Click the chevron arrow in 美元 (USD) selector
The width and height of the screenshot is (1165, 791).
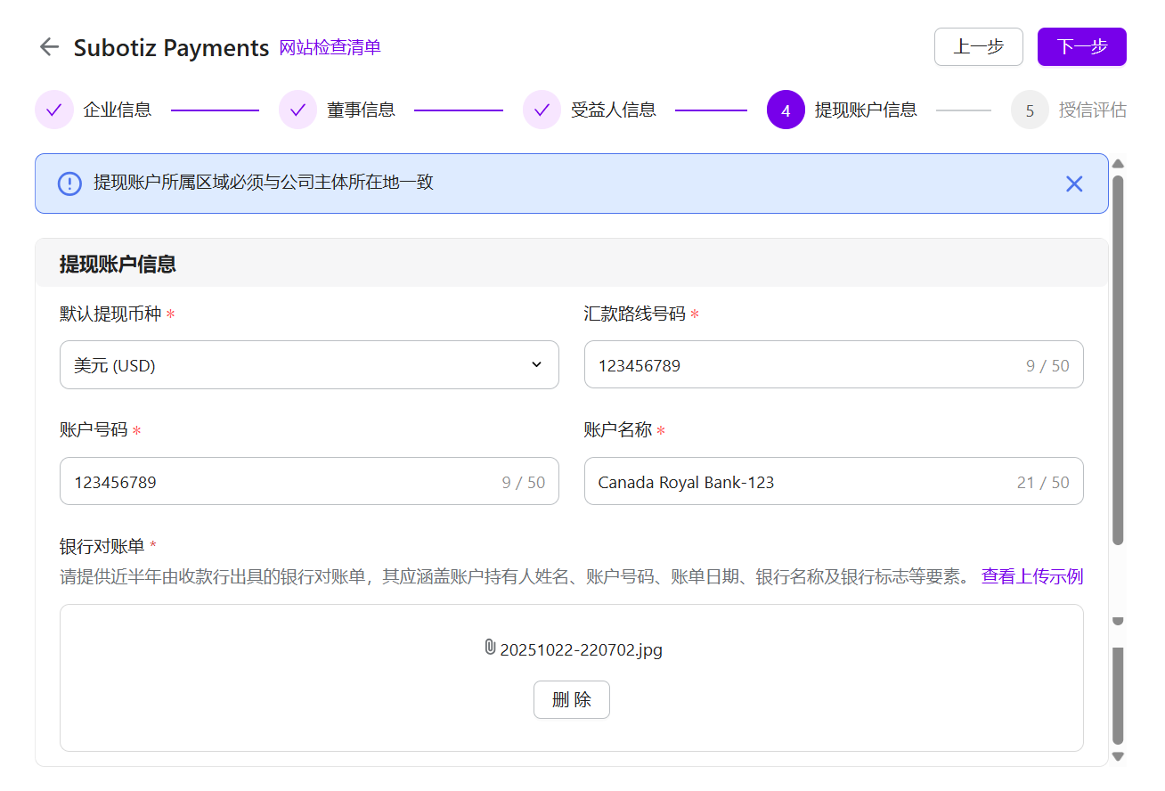pyautogui.click(x=536, y=364)
